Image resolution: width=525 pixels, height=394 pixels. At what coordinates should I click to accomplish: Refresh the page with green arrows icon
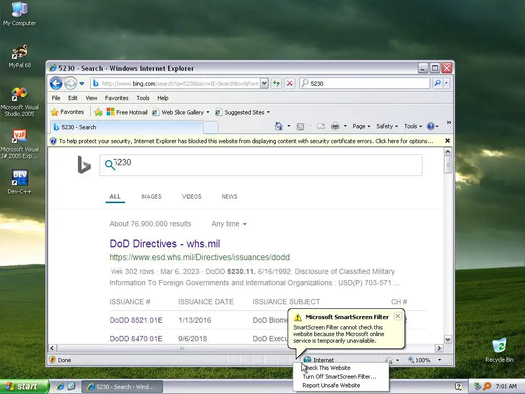[276, 84]
